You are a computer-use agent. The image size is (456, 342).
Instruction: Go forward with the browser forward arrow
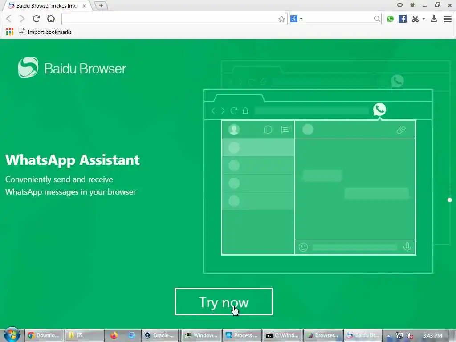click(22, 19)
